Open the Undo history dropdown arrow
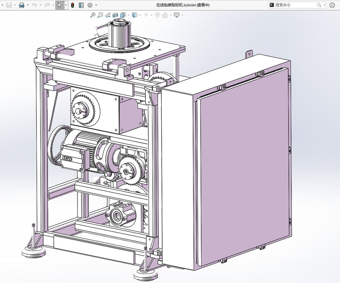The width and height of the screenshot is (340, 283). (x=41, y=5)
